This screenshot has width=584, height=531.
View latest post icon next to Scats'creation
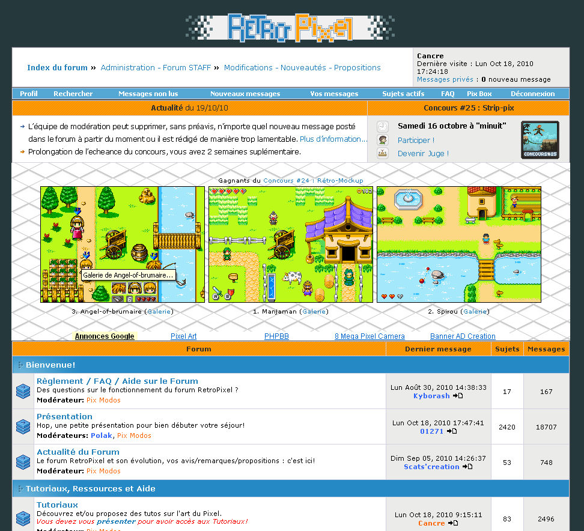point(467,467)
